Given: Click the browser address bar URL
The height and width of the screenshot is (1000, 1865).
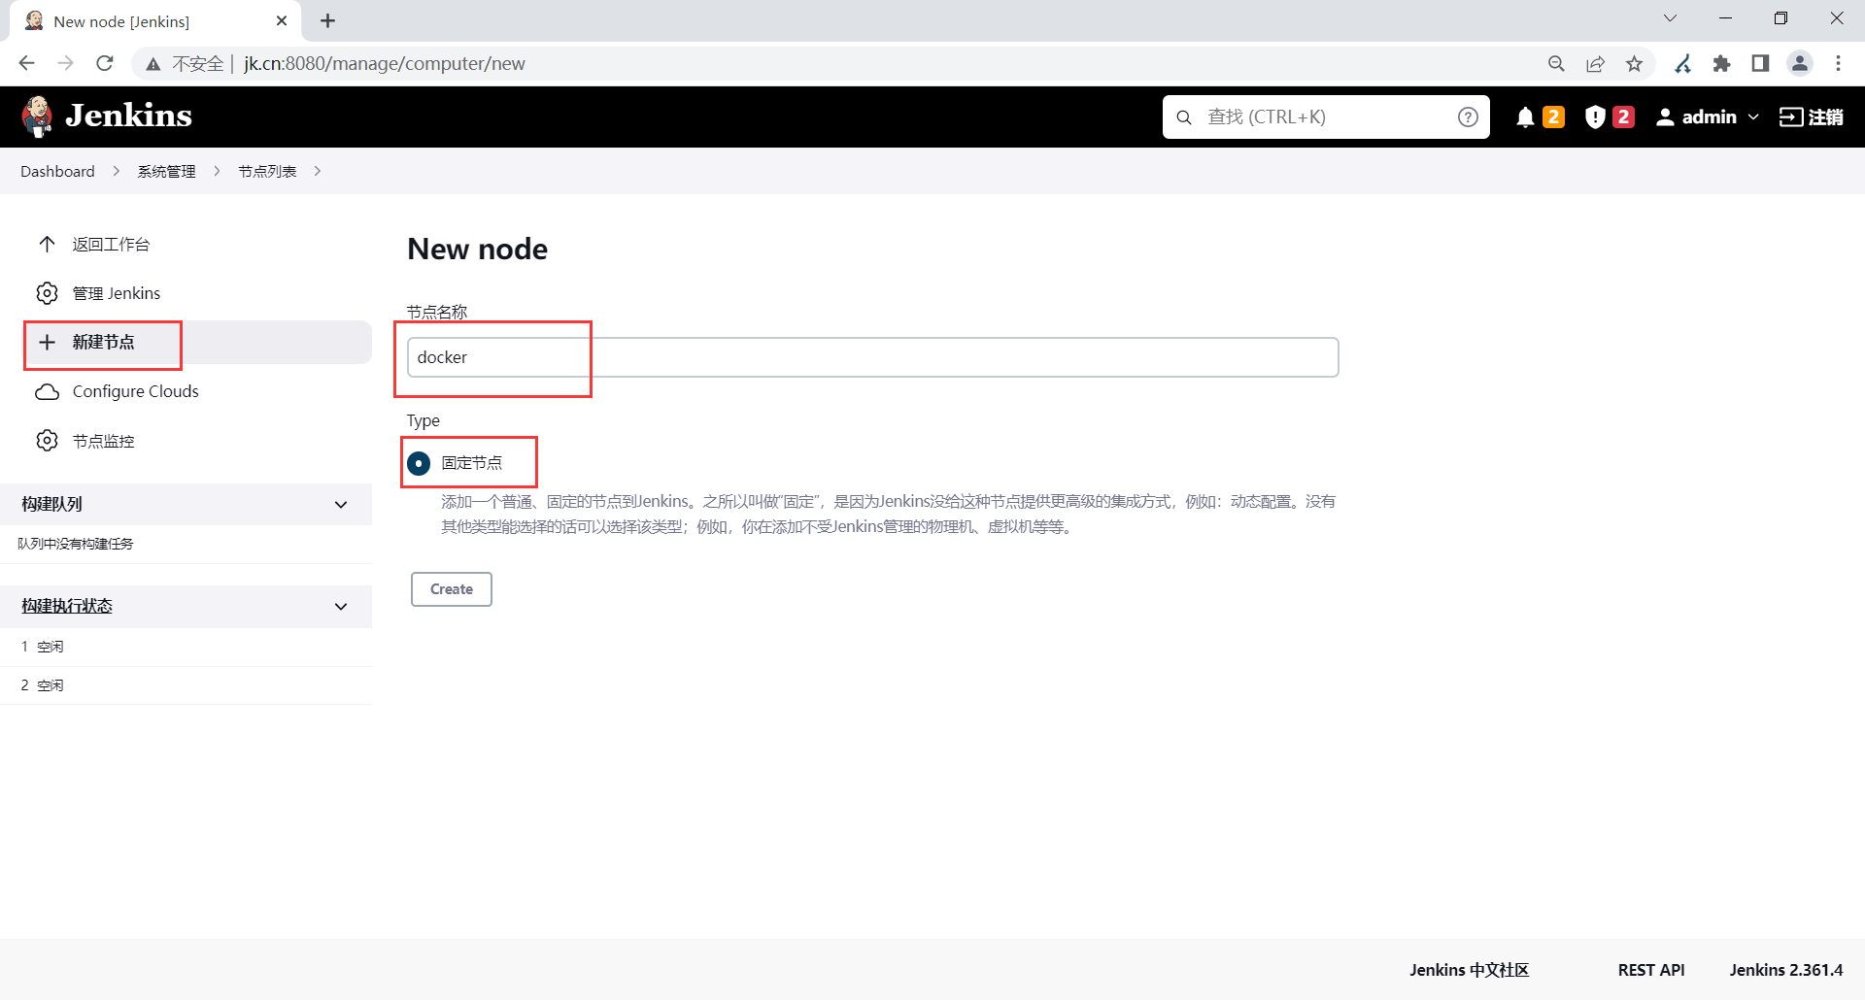Looking at the screenshot, I should click(385, 64).
